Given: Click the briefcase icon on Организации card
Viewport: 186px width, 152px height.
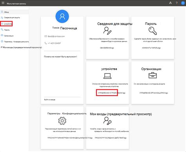Looking at the screenshot, I should click(x=153, y=76).
